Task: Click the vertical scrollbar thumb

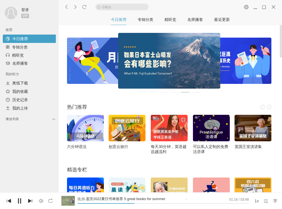Action: pos(281,41)
